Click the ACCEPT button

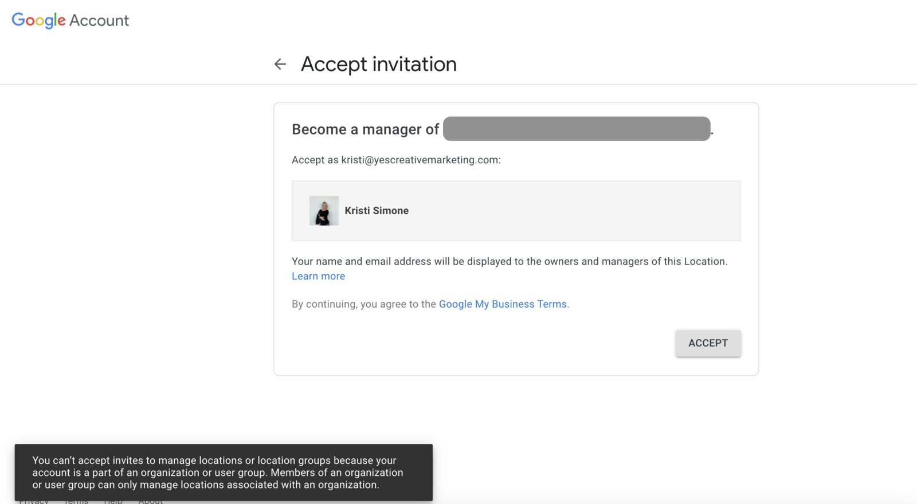point(708,343)
